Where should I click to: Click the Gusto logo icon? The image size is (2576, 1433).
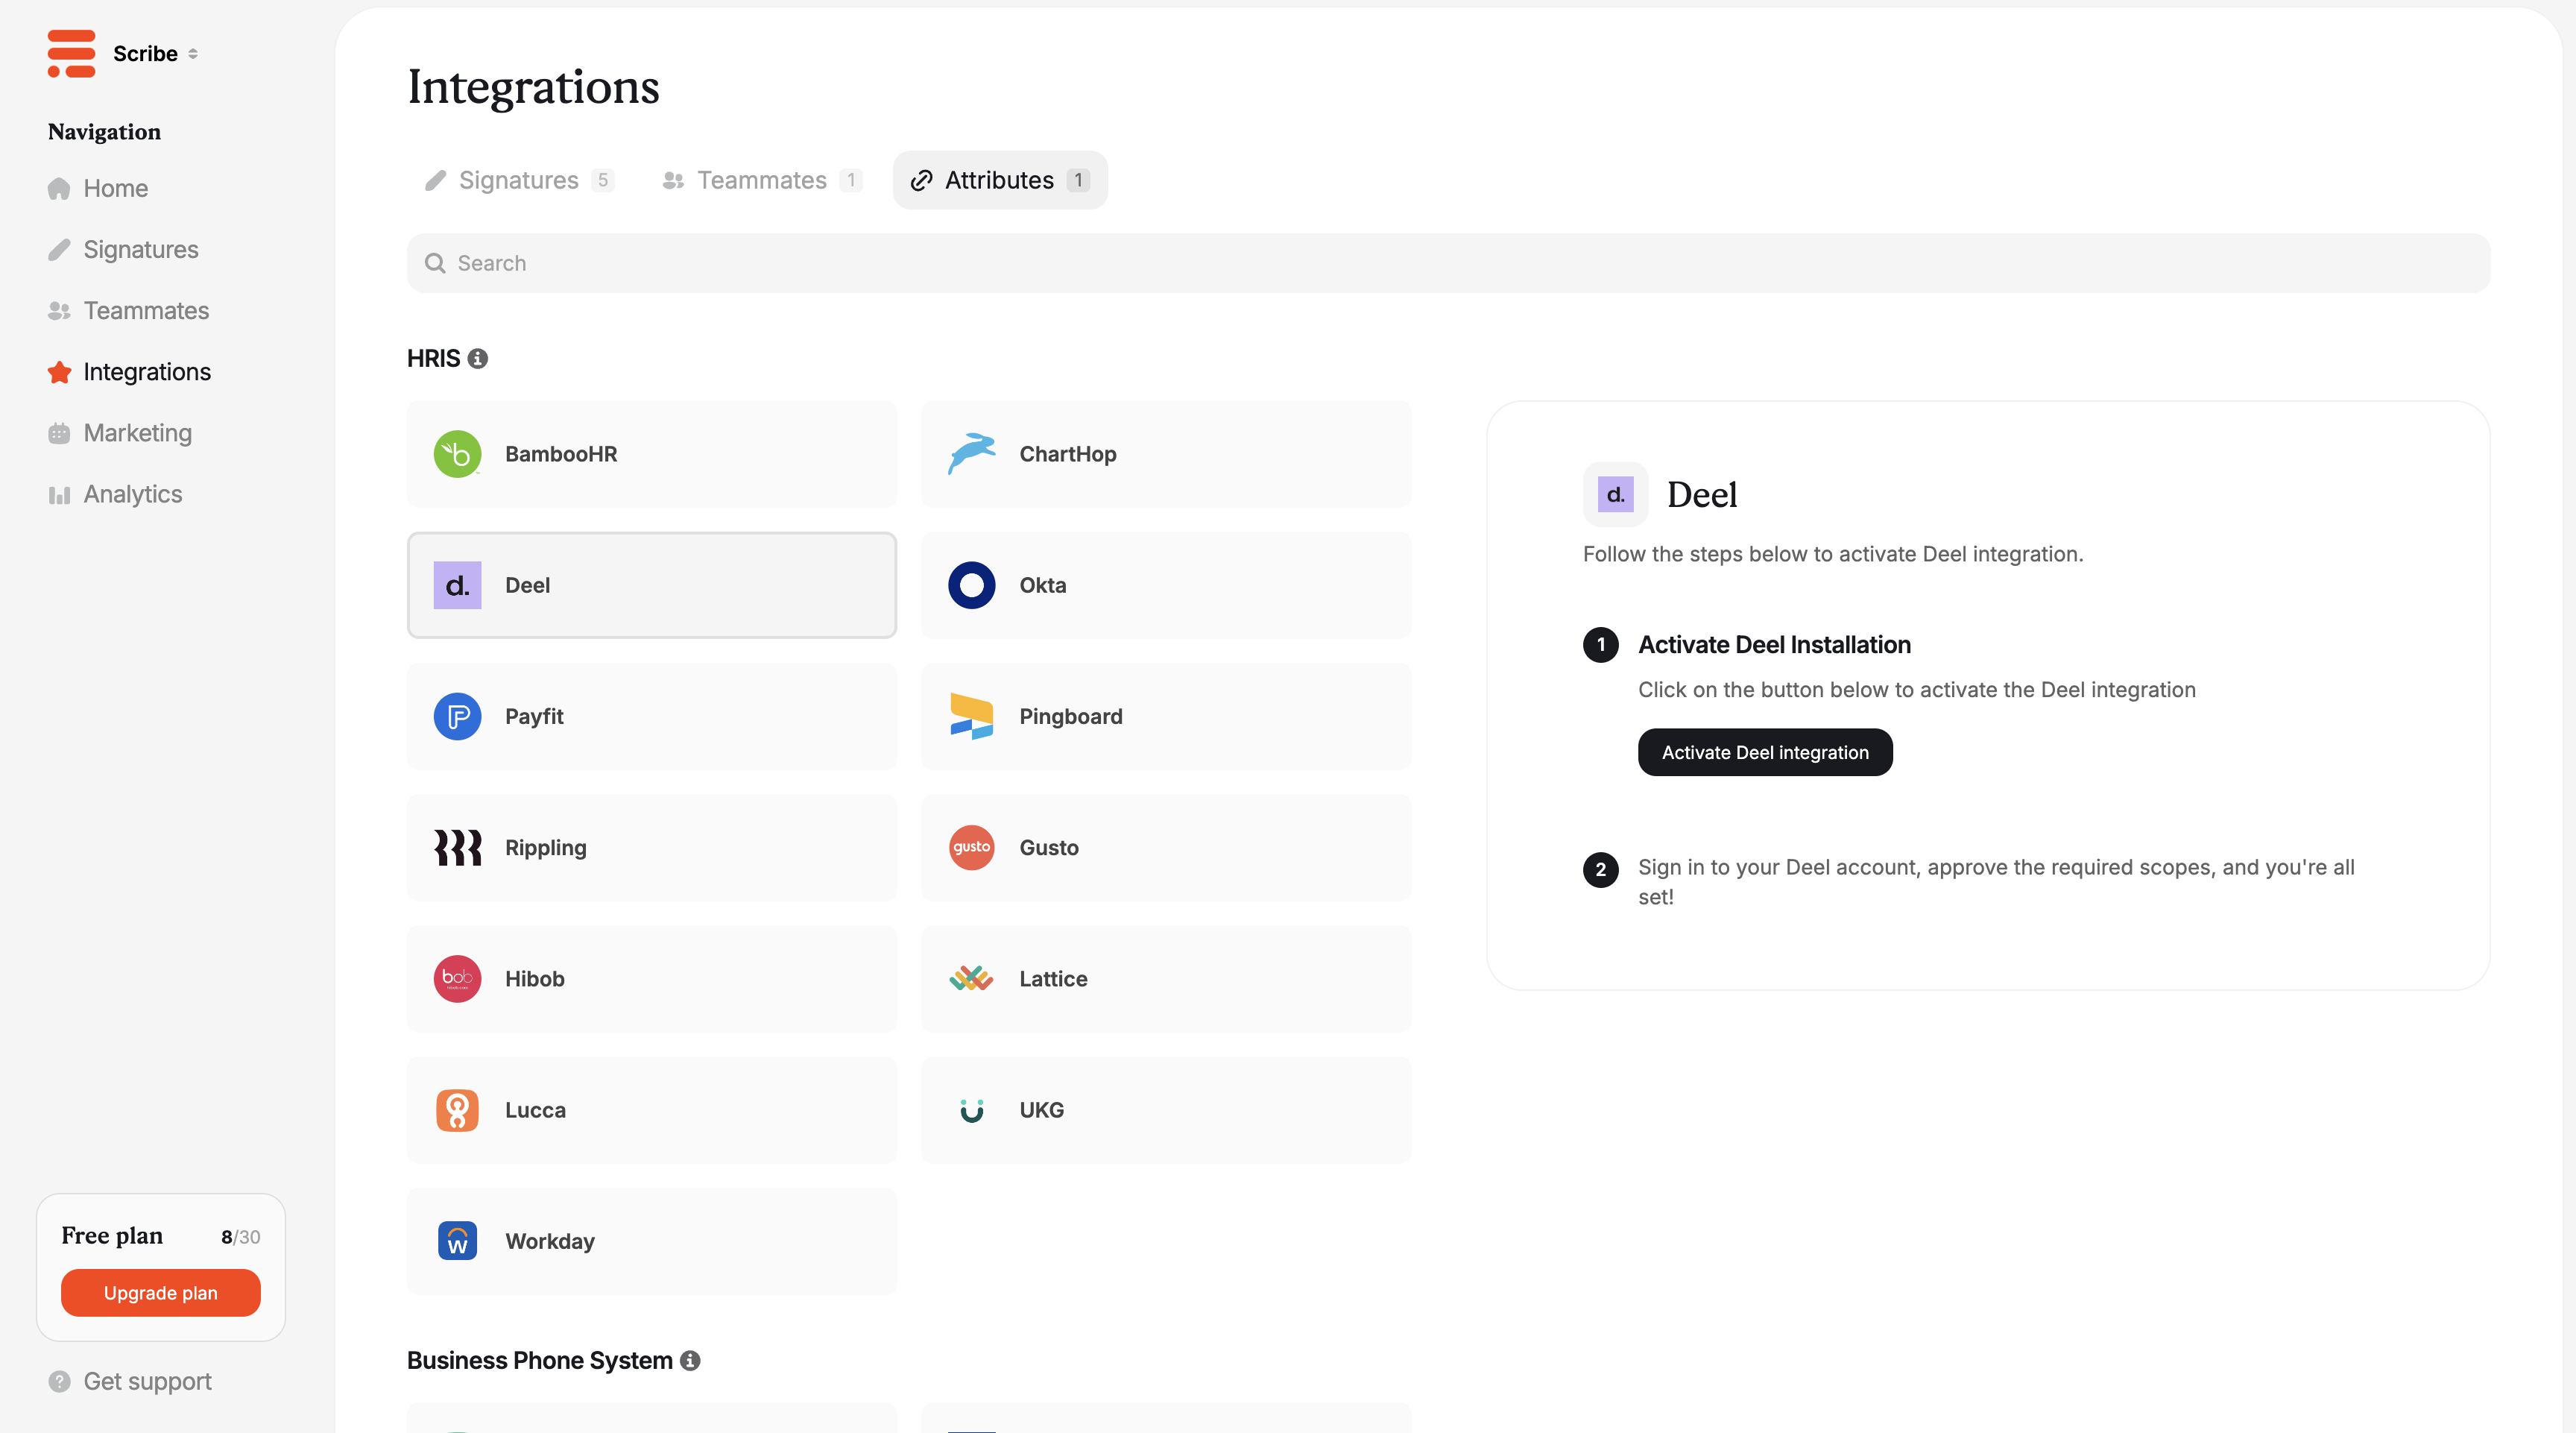point(971,847)
